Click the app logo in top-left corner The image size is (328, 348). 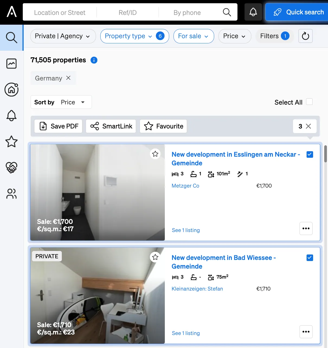tap(12, 12)
